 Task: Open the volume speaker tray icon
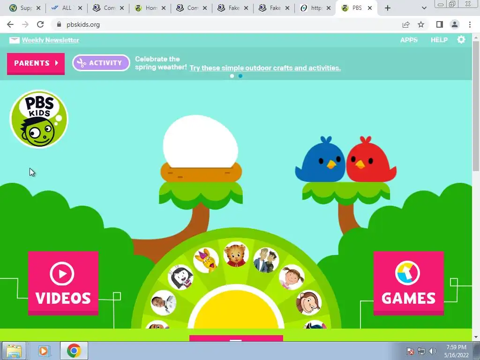click(432, 351)
